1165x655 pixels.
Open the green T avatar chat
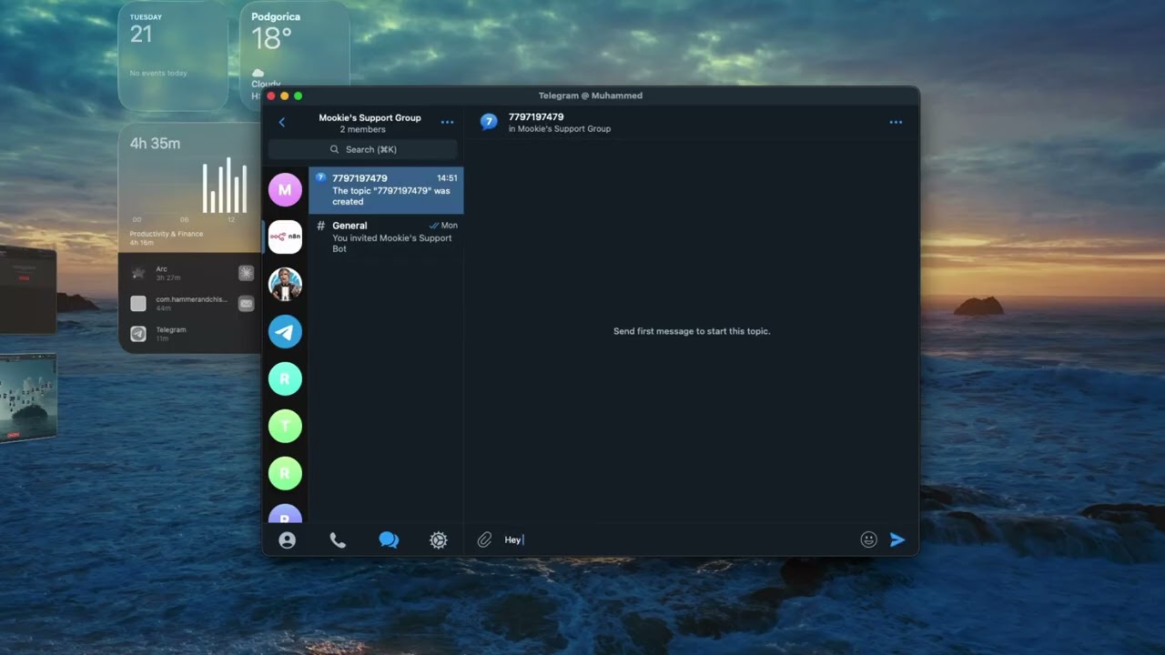pos(285,426)
